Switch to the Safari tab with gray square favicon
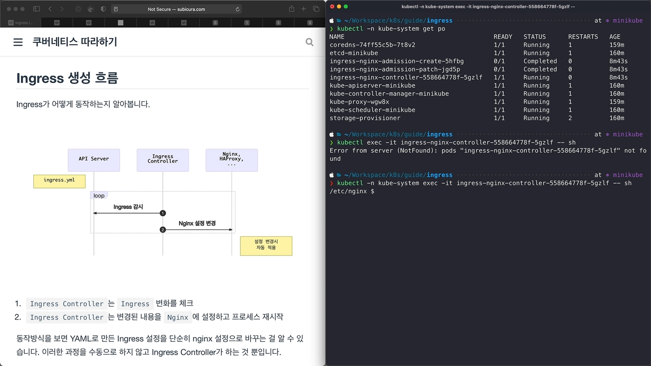 pos(120,22)
